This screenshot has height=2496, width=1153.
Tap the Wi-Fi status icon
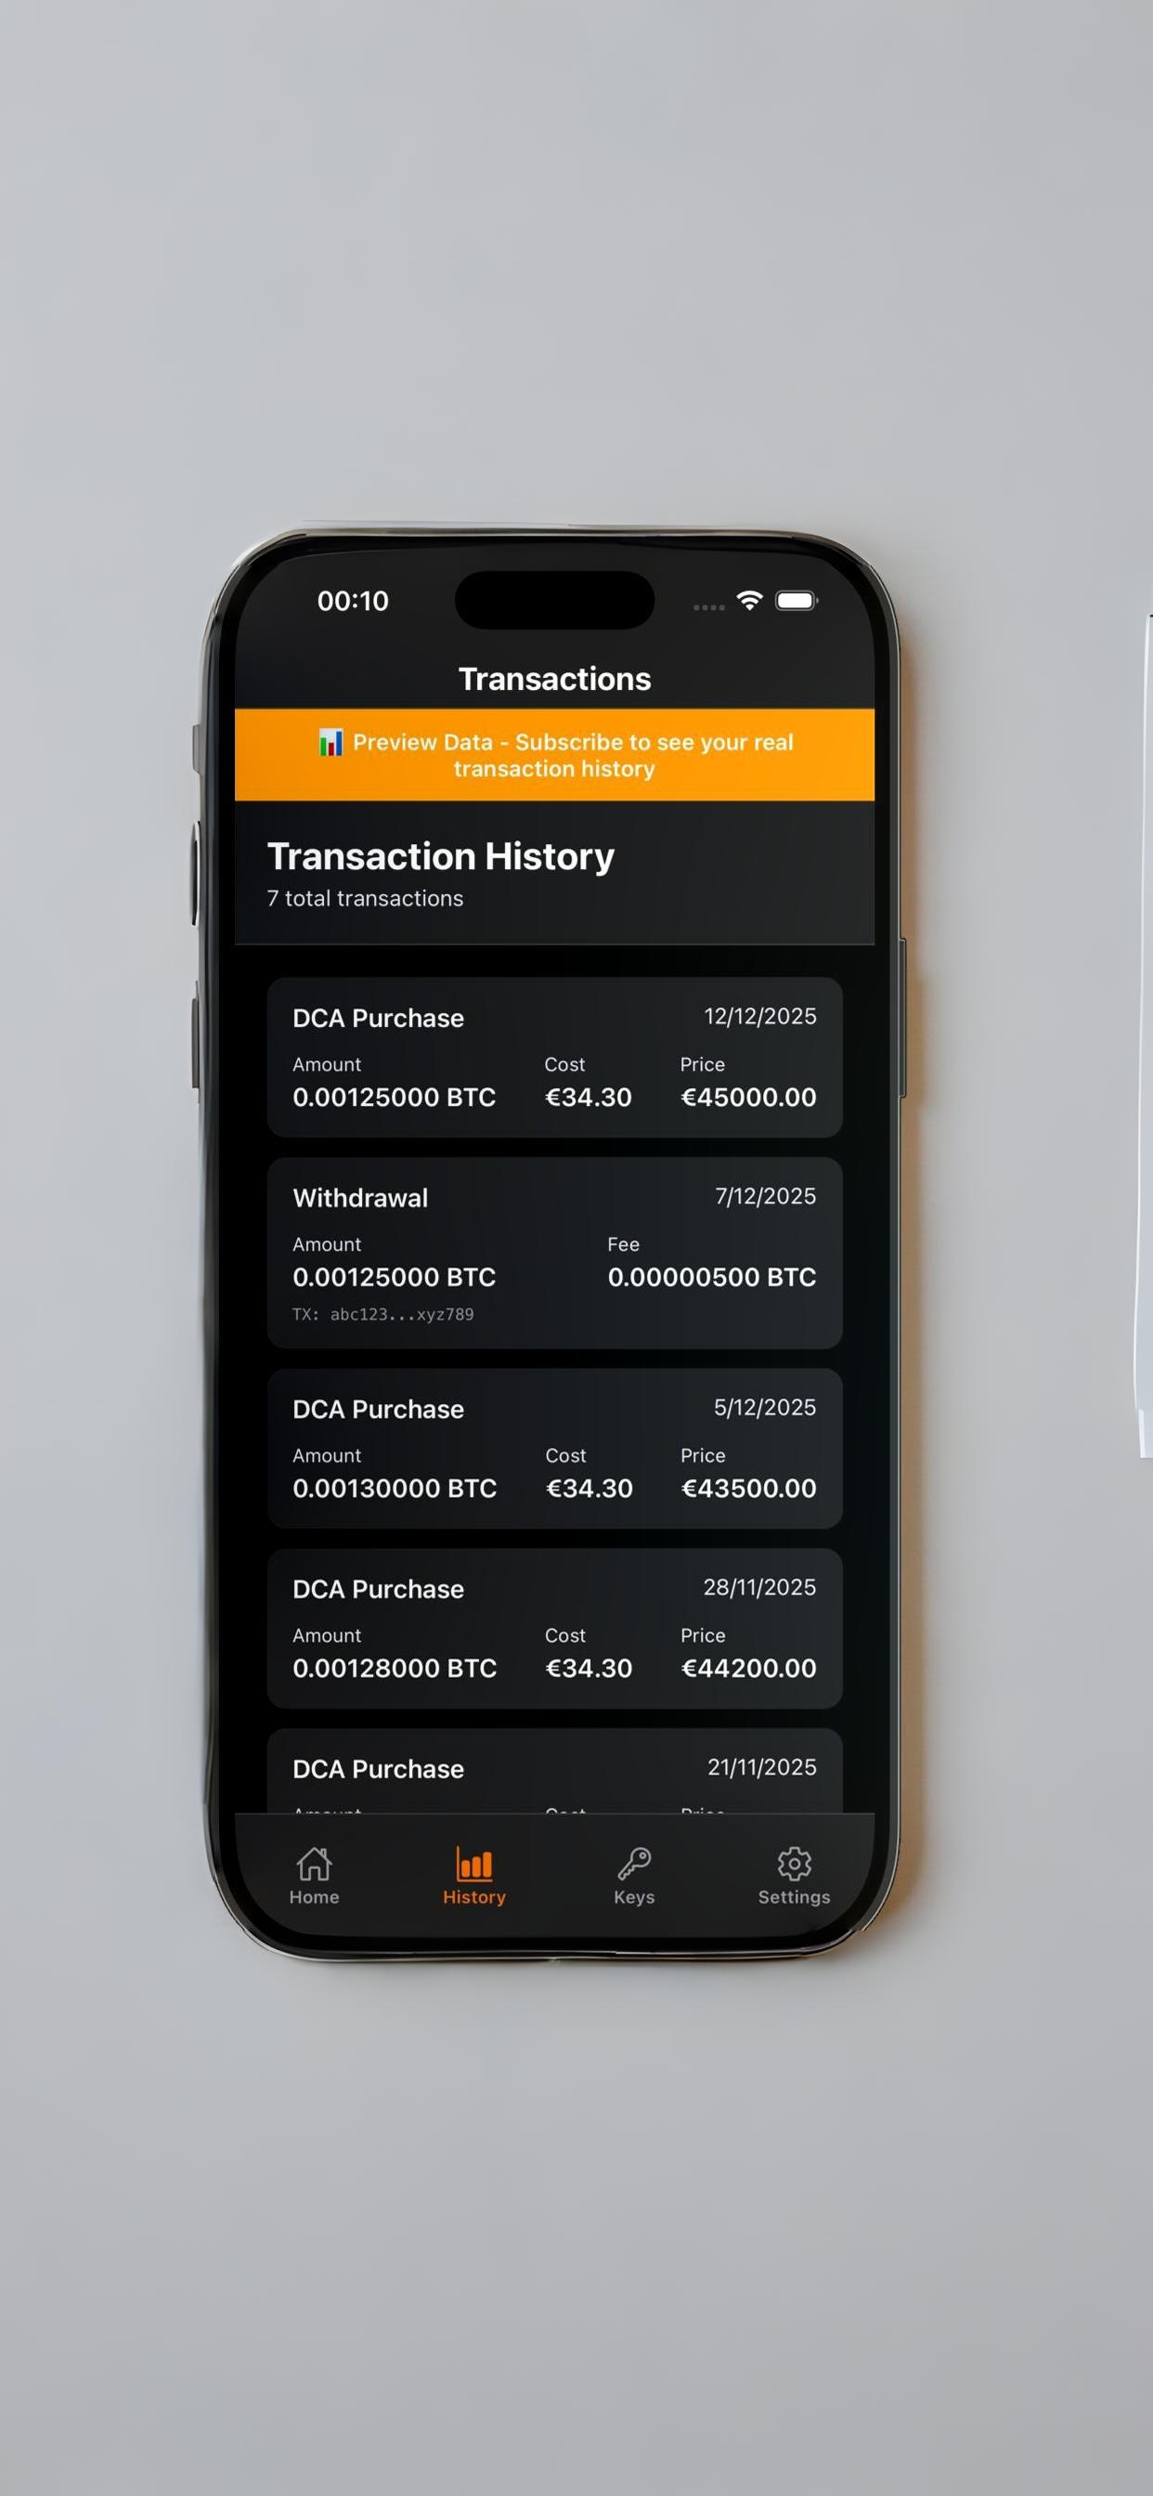(x=749, y=601)
